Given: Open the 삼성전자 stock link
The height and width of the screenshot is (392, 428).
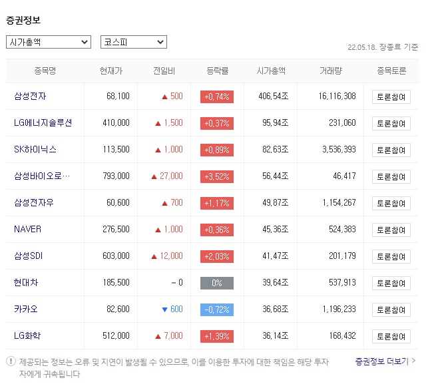Looking at the screenshot, I should (30, 96).
